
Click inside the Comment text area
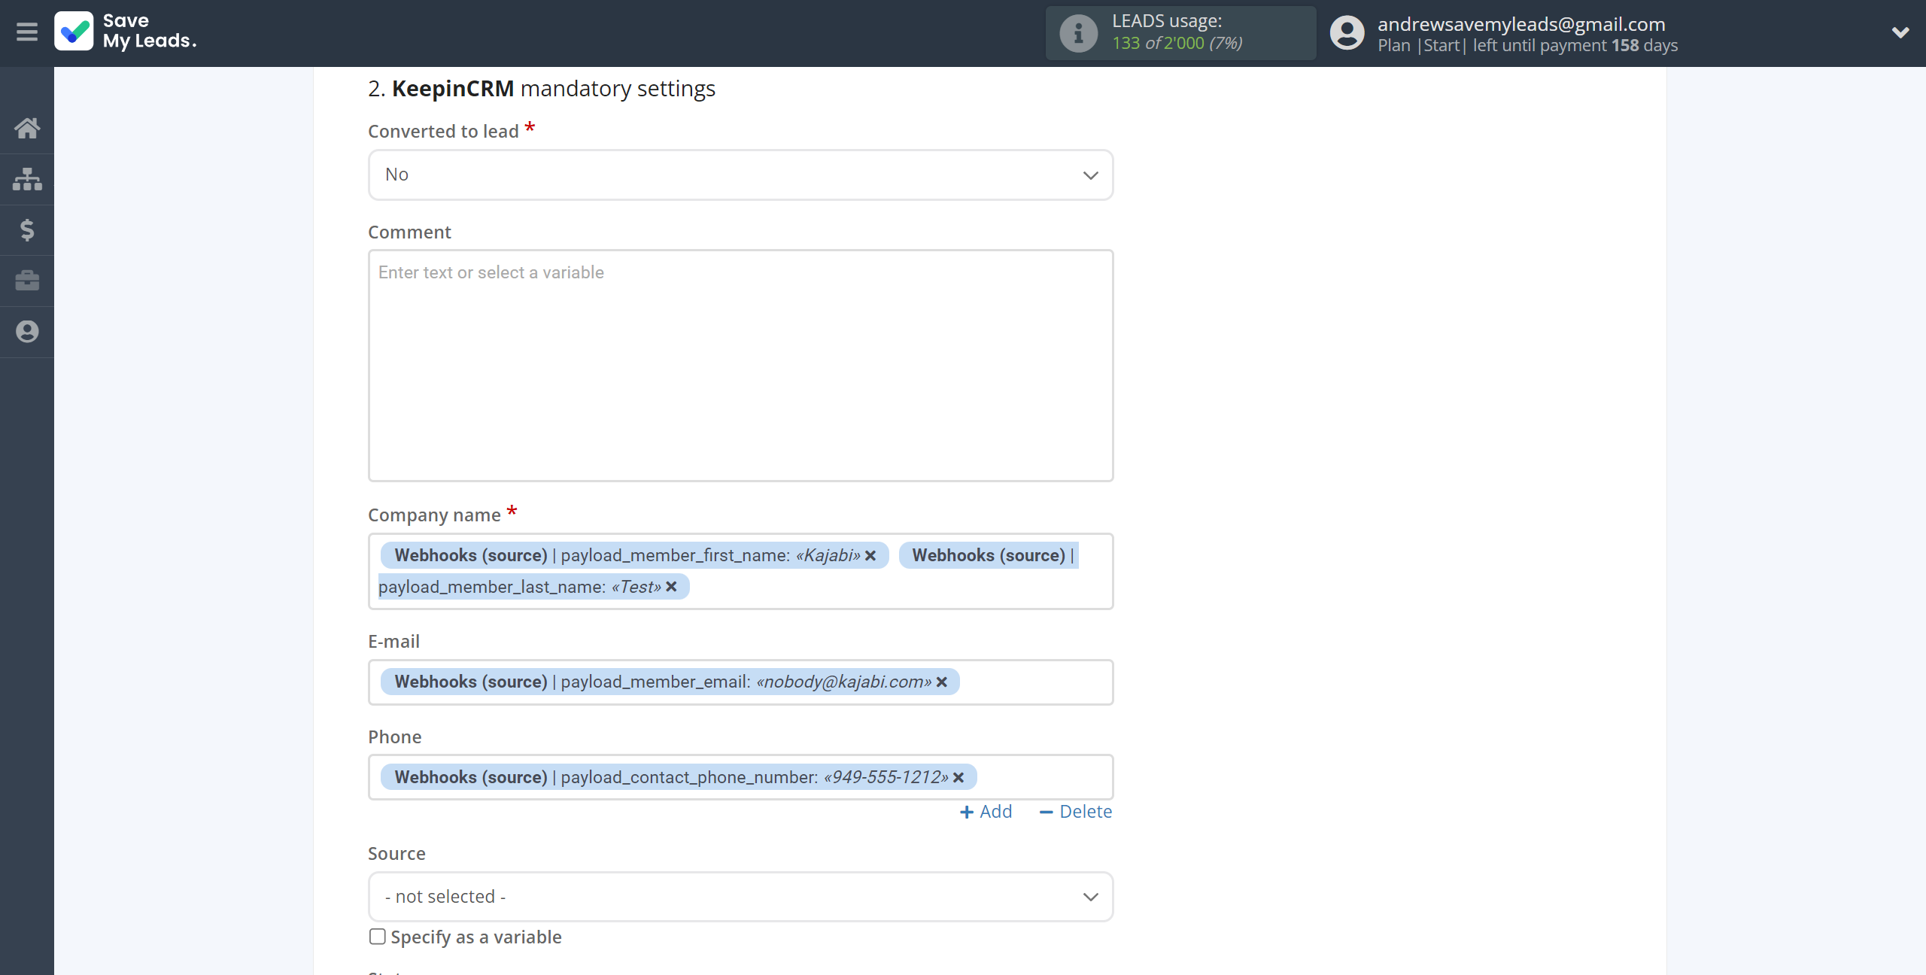coord(740,366)
